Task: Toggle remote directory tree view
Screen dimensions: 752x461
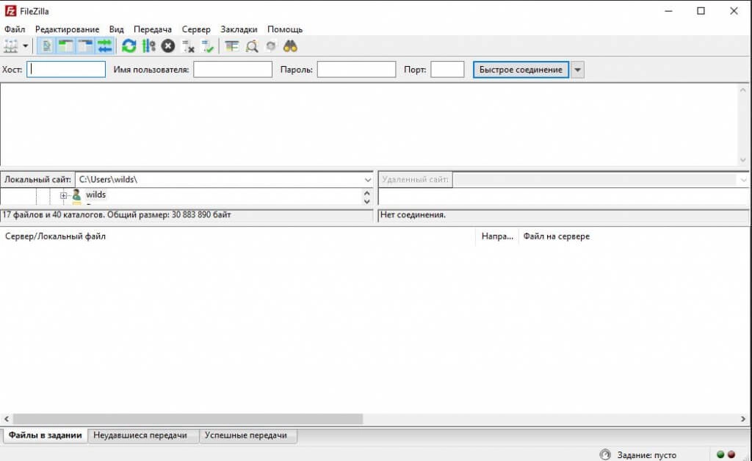Action: click(85, 46)
